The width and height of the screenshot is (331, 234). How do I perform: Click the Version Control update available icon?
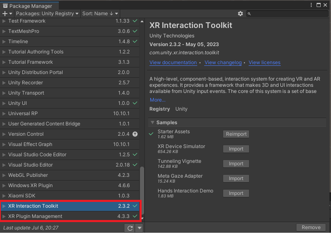[135, 134]
